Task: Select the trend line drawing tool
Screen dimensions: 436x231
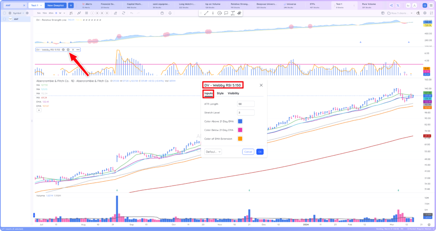Action: pyautogui.click(x=206, y=13)
